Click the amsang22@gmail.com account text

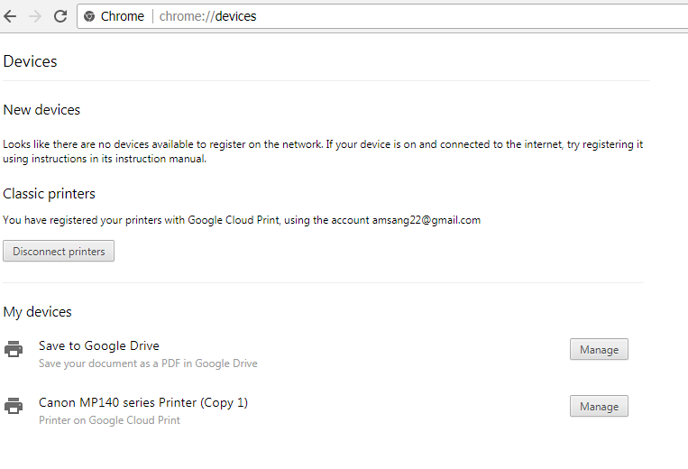426,220
